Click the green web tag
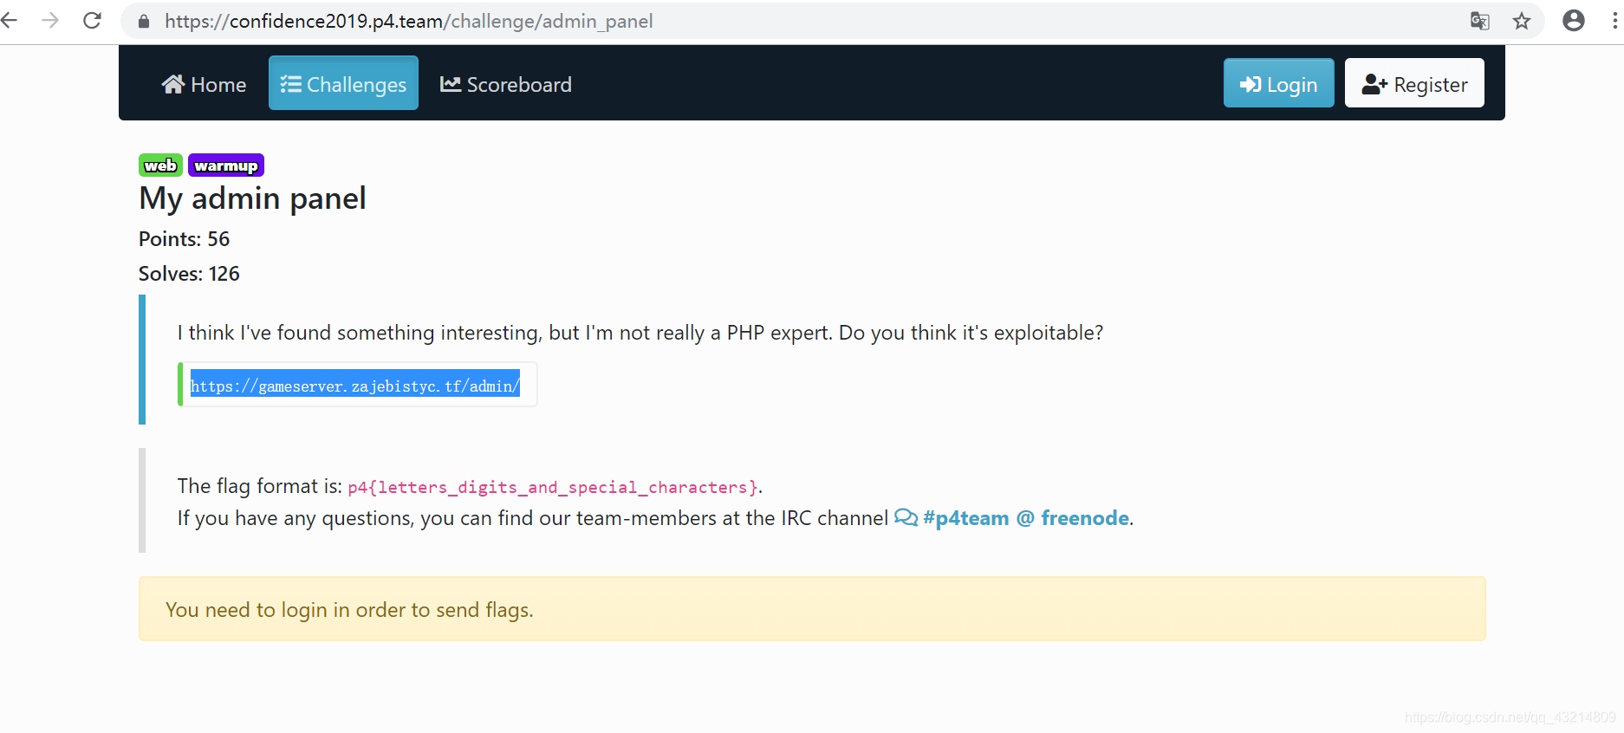 coord(160,165)
